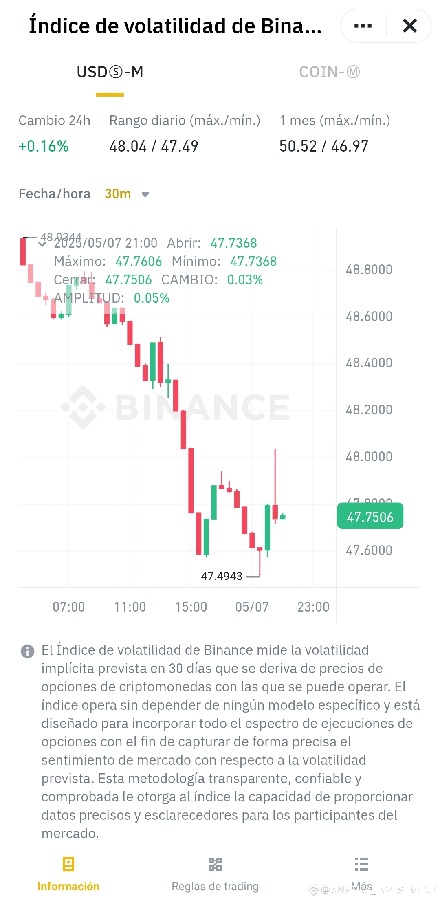Tap the +0.16% 24h change value
The height and width of the screenshot is (900, 440).
coord(43,146)
